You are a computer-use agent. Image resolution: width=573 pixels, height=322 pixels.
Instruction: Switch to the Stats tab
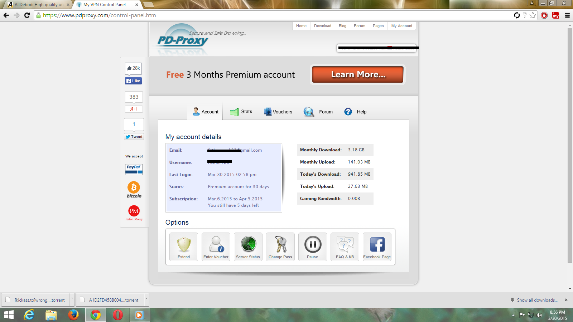(241, 112)
